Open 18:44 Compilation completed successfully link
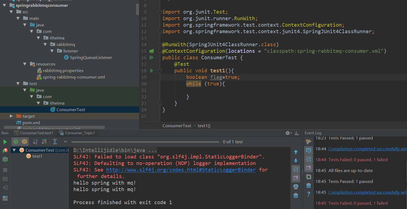Screen dimensions: 407x209 368,149
